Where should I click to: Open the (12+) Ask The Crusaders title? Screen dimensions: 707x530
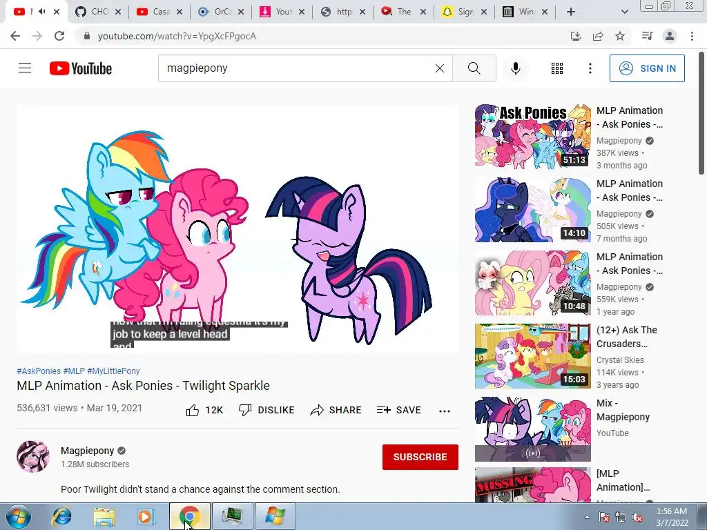[x=626, y=337]
